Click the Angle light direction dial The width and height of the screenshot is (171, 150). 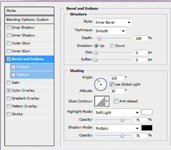[101, 85]
